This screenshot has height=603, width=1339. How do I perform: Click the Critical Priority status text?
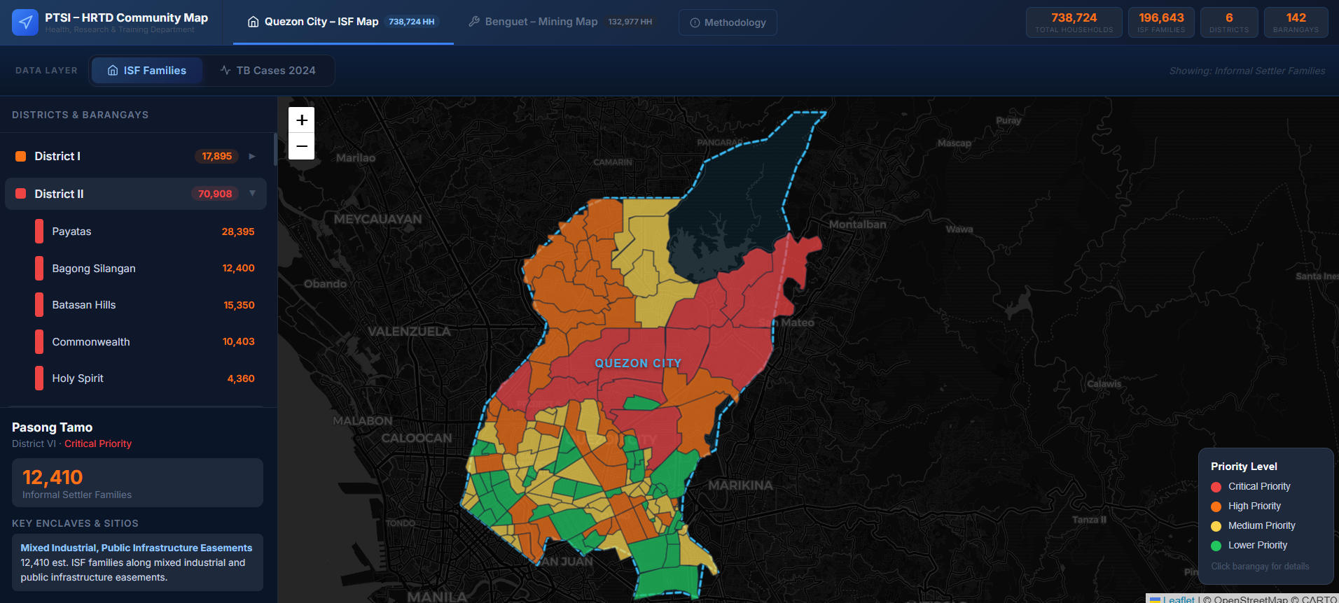98,444
